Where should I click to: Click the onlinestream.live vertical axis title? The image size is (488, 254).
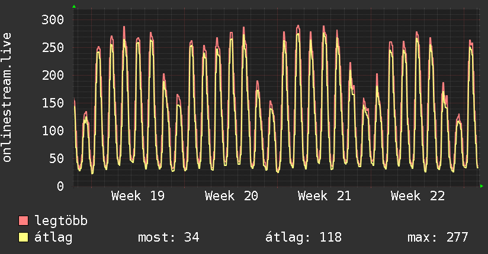7,97
